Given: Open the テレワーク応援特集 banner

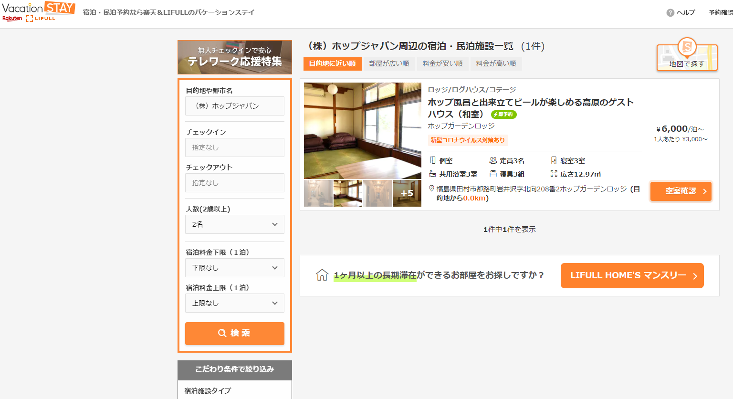Looking at the screenshot, I should pos(235,57).
